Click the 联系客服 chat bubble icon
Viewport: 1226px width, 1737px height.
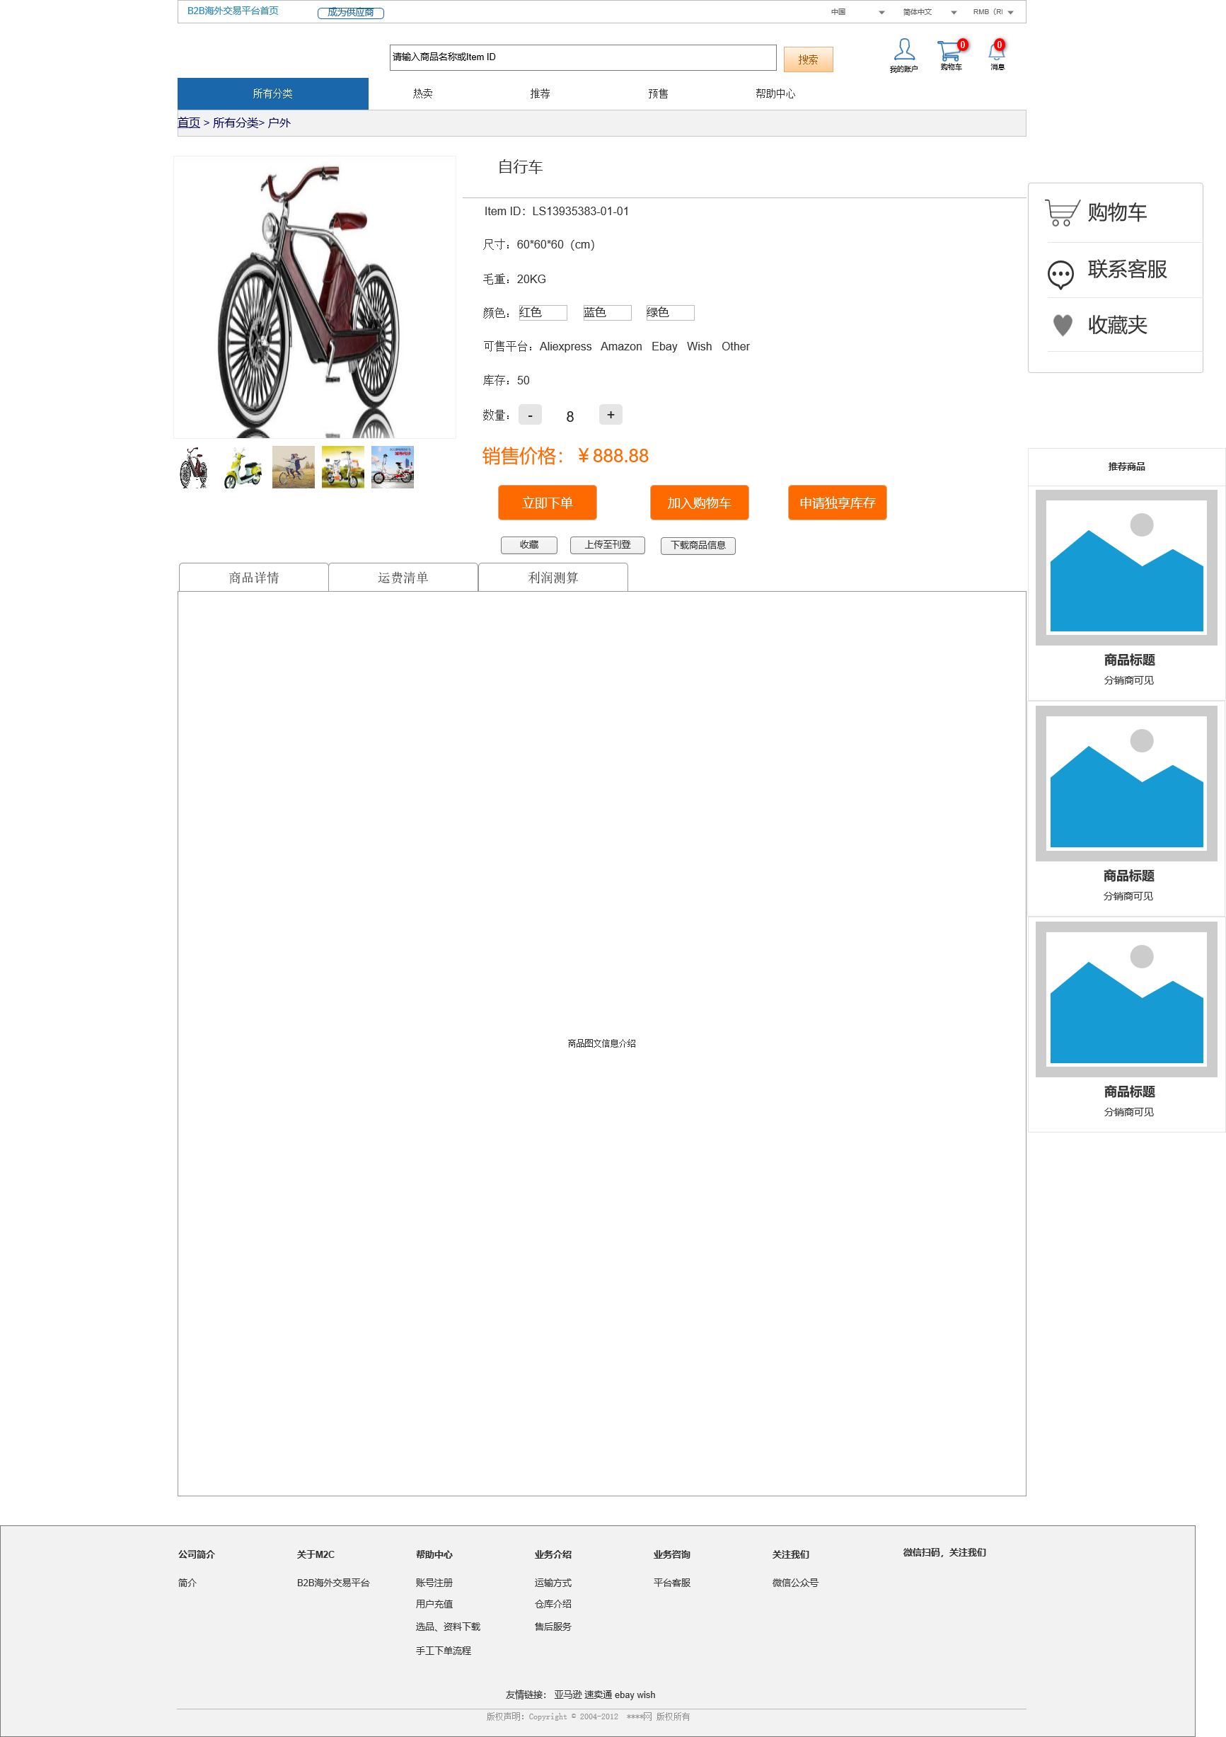click(1060, 275)
